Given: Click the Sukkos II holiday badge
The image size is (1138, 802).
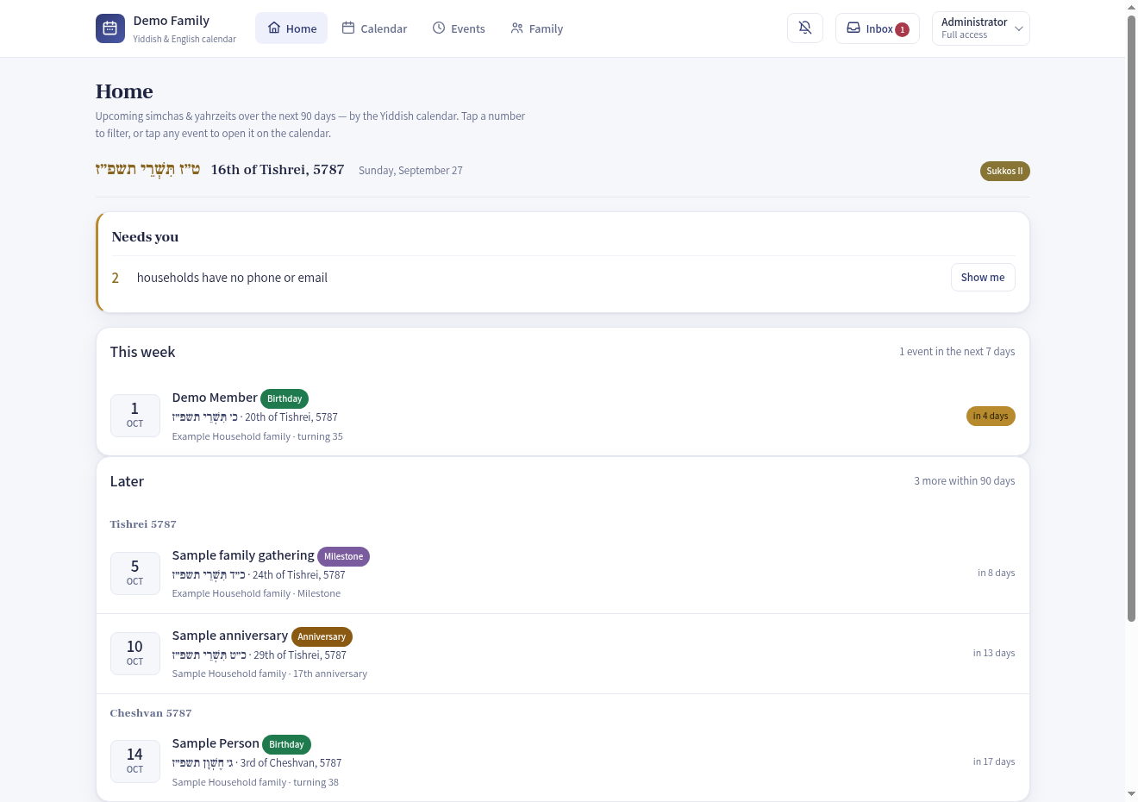Looking at the screenshot, I should pos(1005,171).
